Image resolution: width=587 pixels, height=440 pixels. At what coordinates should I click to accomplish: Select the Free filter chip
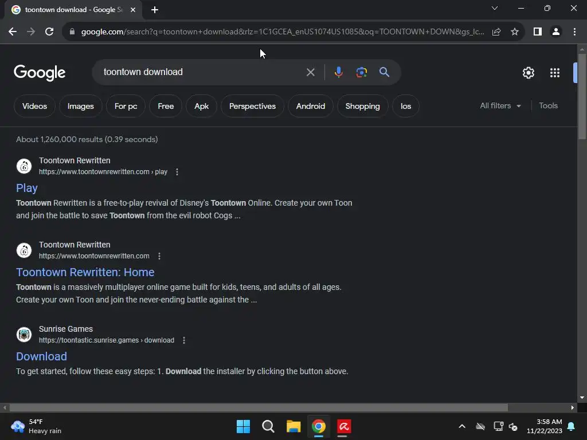[x=166, y=106]
